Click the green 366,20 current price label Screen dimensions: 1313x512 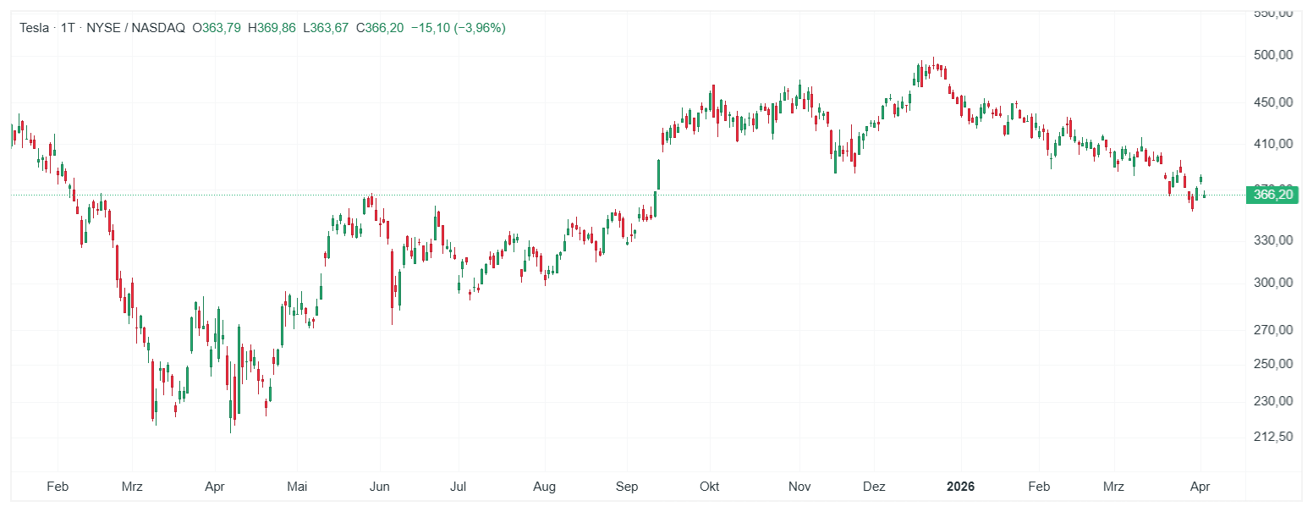[1274, 195]
